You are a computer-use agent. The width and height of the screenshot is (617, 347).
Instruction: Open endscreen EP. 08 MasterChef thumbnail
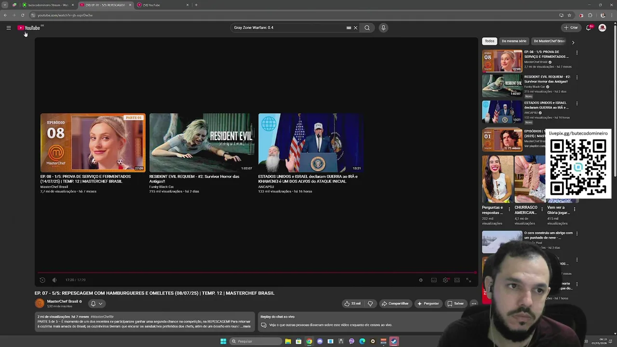pyautogui.click(x=93, y=143)
